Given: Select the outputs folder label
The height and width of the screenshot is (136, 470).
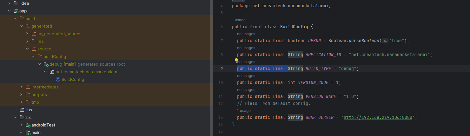Looking at the screenshot, I should click(39, 94).
